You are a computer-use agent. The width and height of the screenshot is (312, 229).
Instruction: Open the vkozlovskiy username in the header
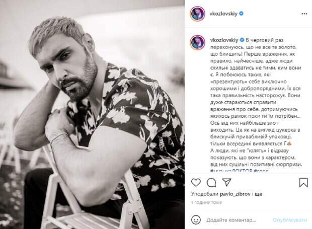click(x=223, y=14)
